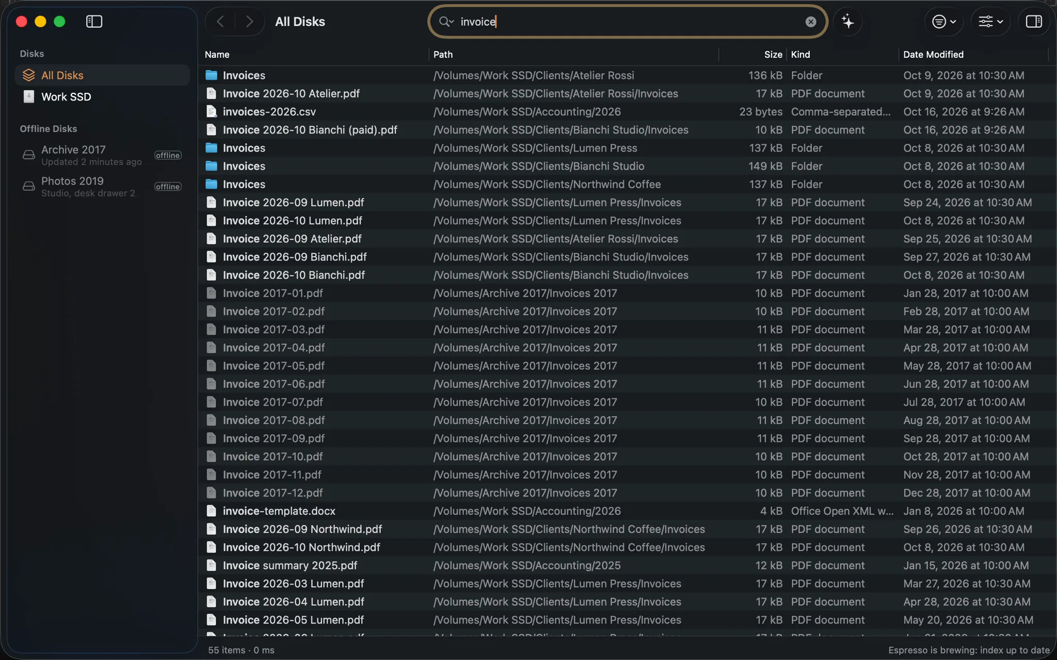Click the folder icon for Northwind Coffee Invoices
Viewport: 1057px width, 660px height.
click(x=211, y=184)
